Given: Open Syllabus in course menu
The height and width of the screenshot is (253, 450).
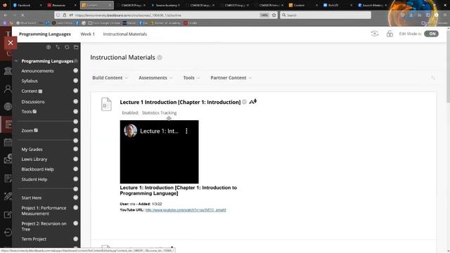Looking at the screenshot, I should (x=30, y=81).
